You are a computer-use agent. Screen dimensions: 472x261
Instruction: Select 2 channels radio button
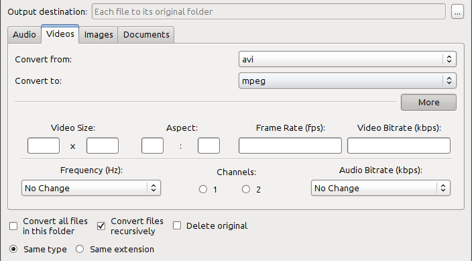tap(246, 189)
